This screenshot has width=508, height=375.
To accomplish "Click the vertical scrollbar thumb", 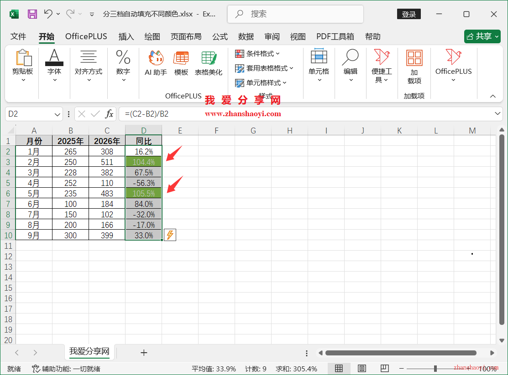I will [502, 229].
